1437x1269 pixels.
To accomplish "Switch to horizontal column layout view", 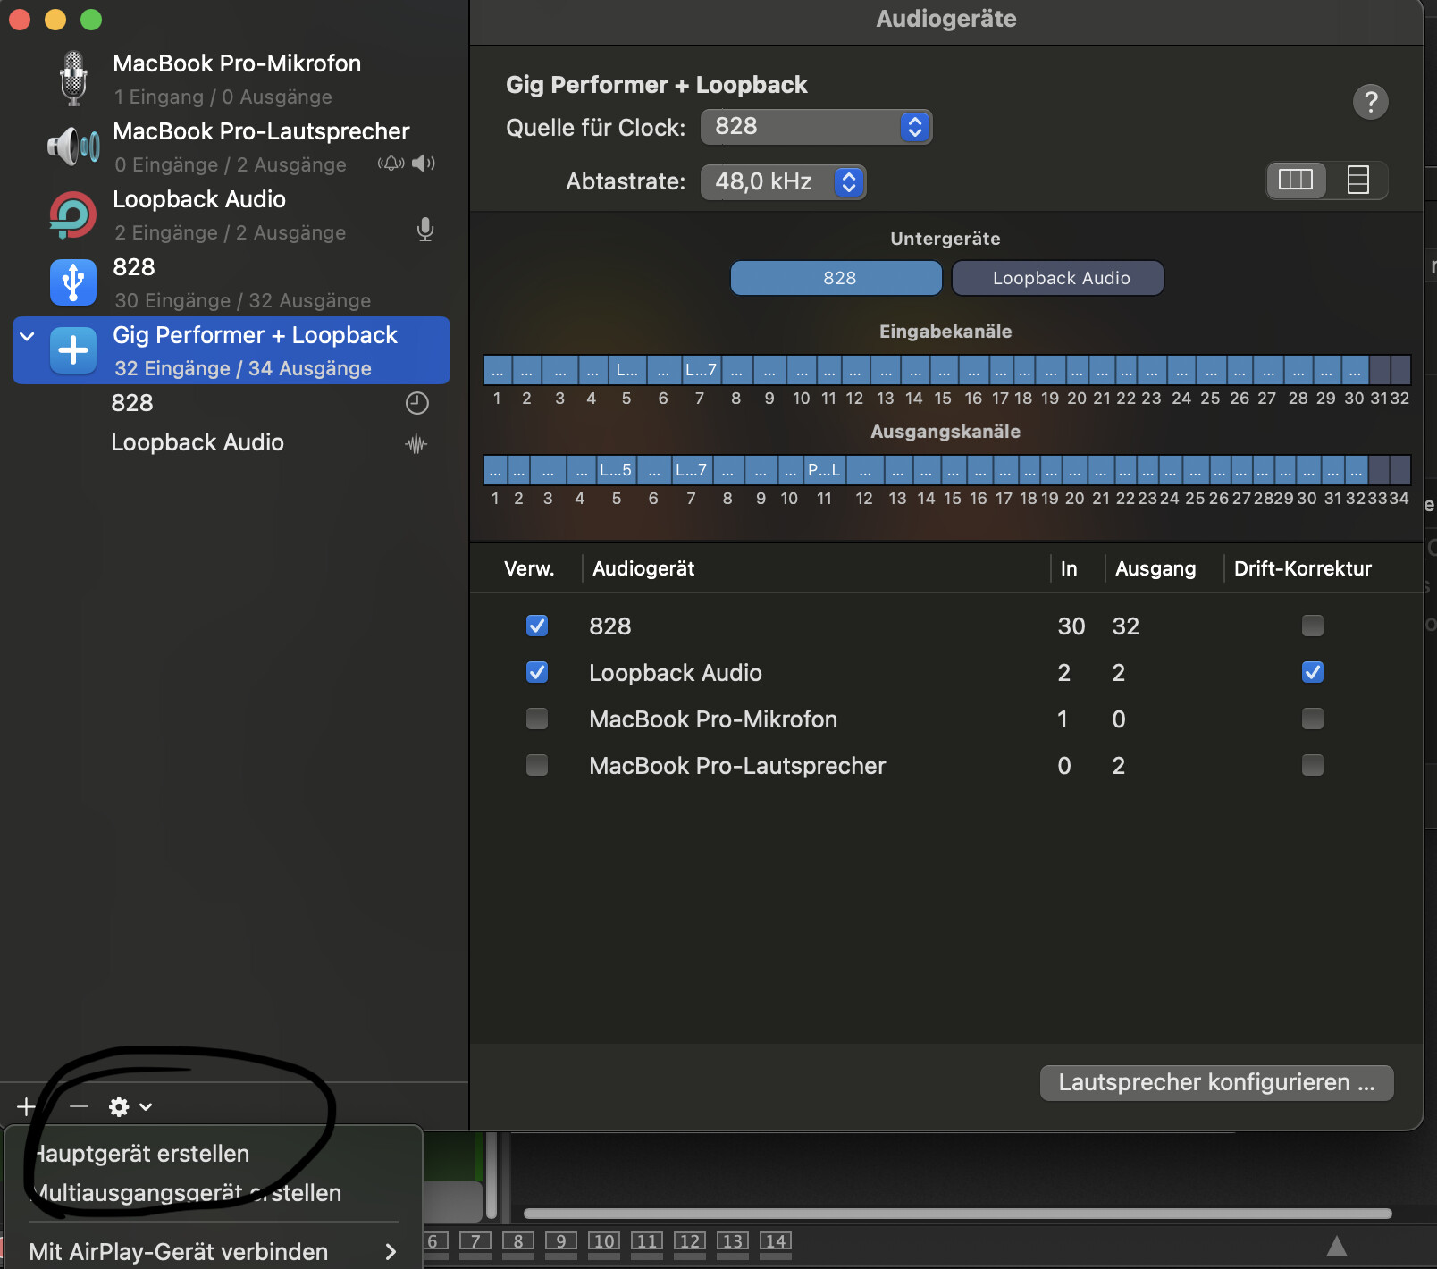I will pyautogui.click(x=1295, y=181).
